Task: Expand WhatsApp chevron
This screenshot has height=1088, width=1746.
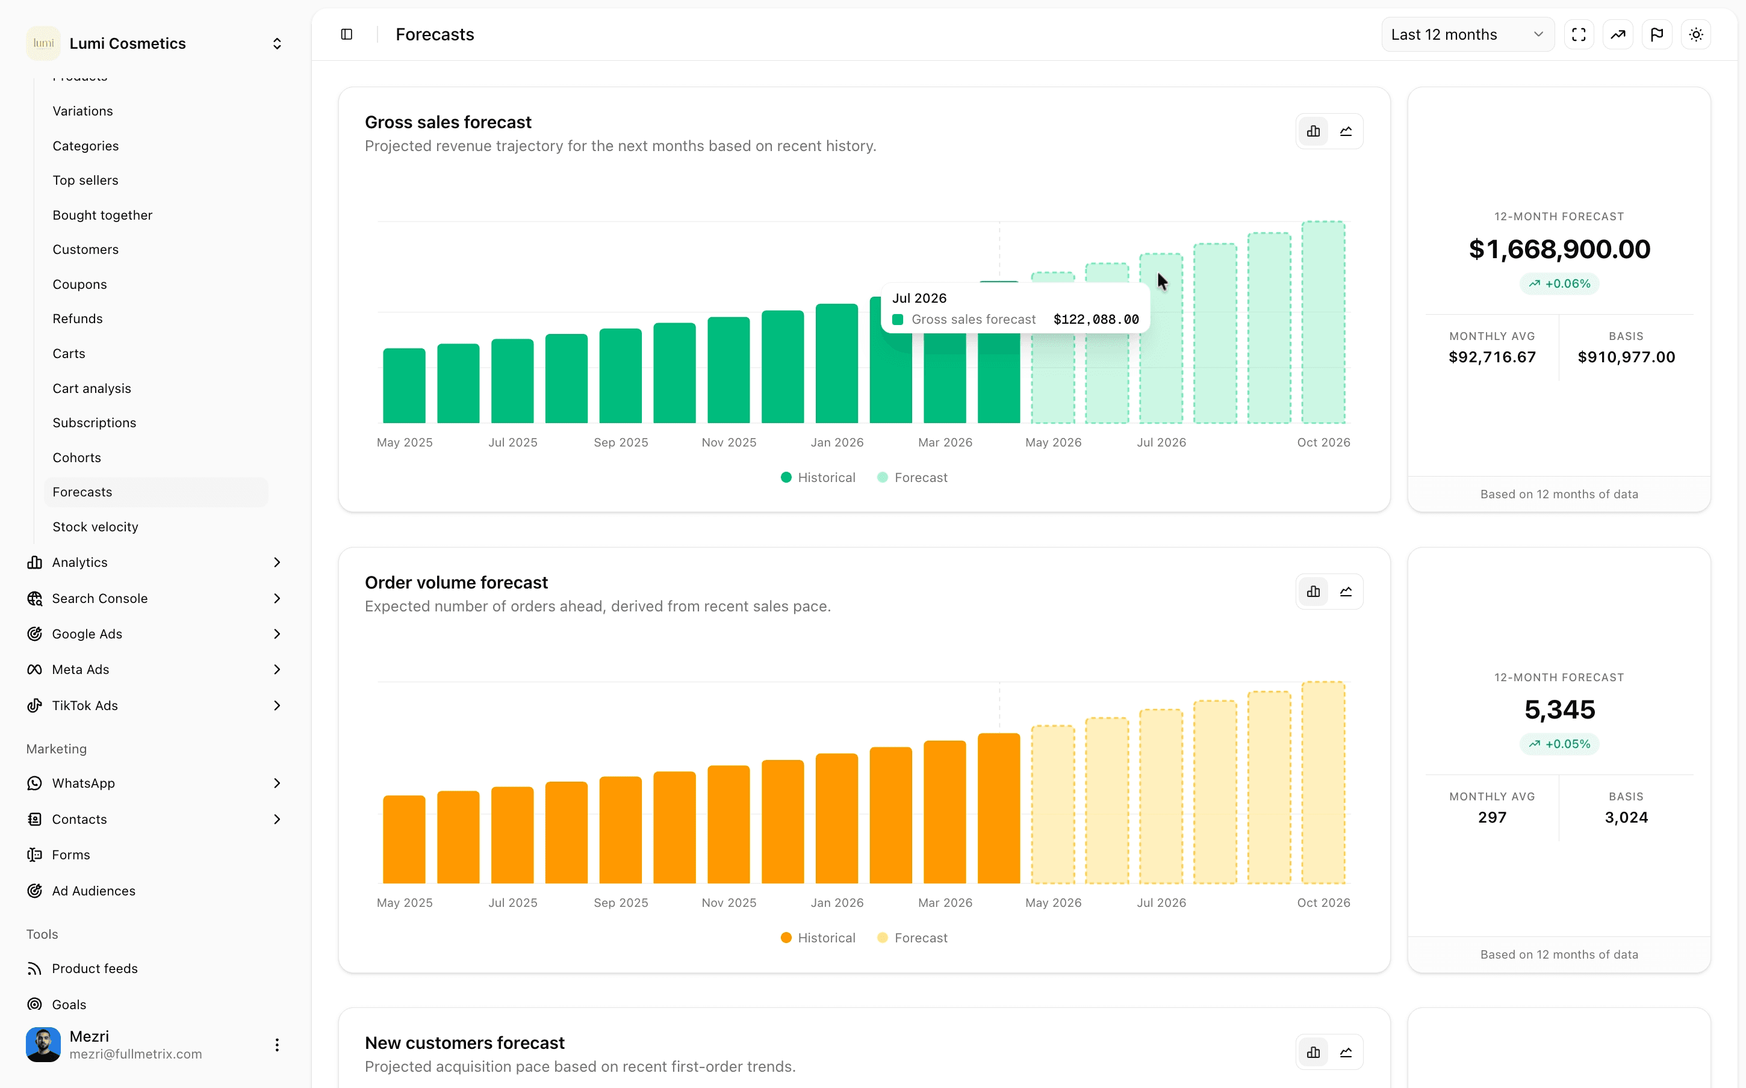Action: pyautogui.click(x=277, y=784)
